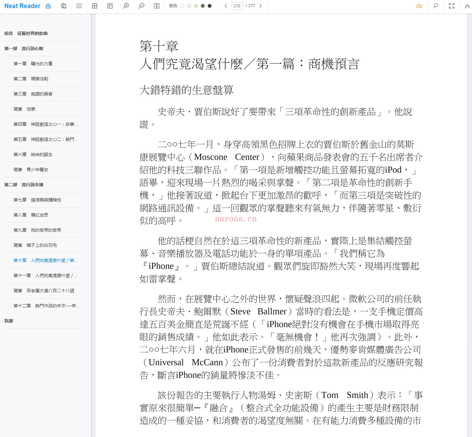Toggle the table of contents list icon
This screenshot has height=437, width=472.
[79, 6]
